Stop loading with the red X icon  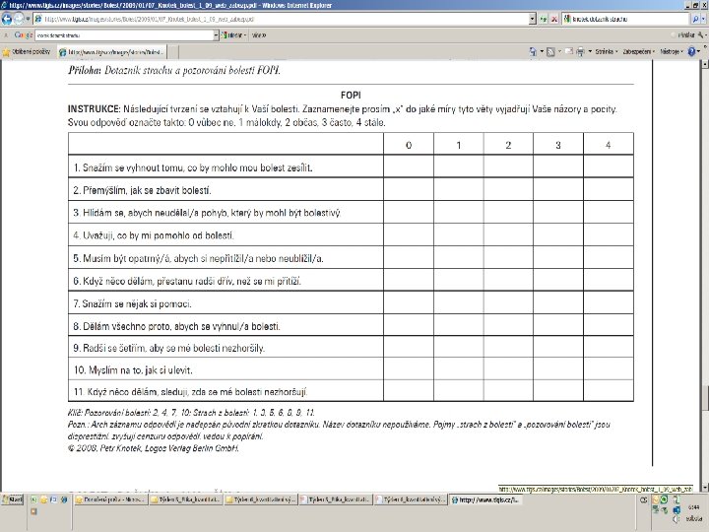coord(553,19)
